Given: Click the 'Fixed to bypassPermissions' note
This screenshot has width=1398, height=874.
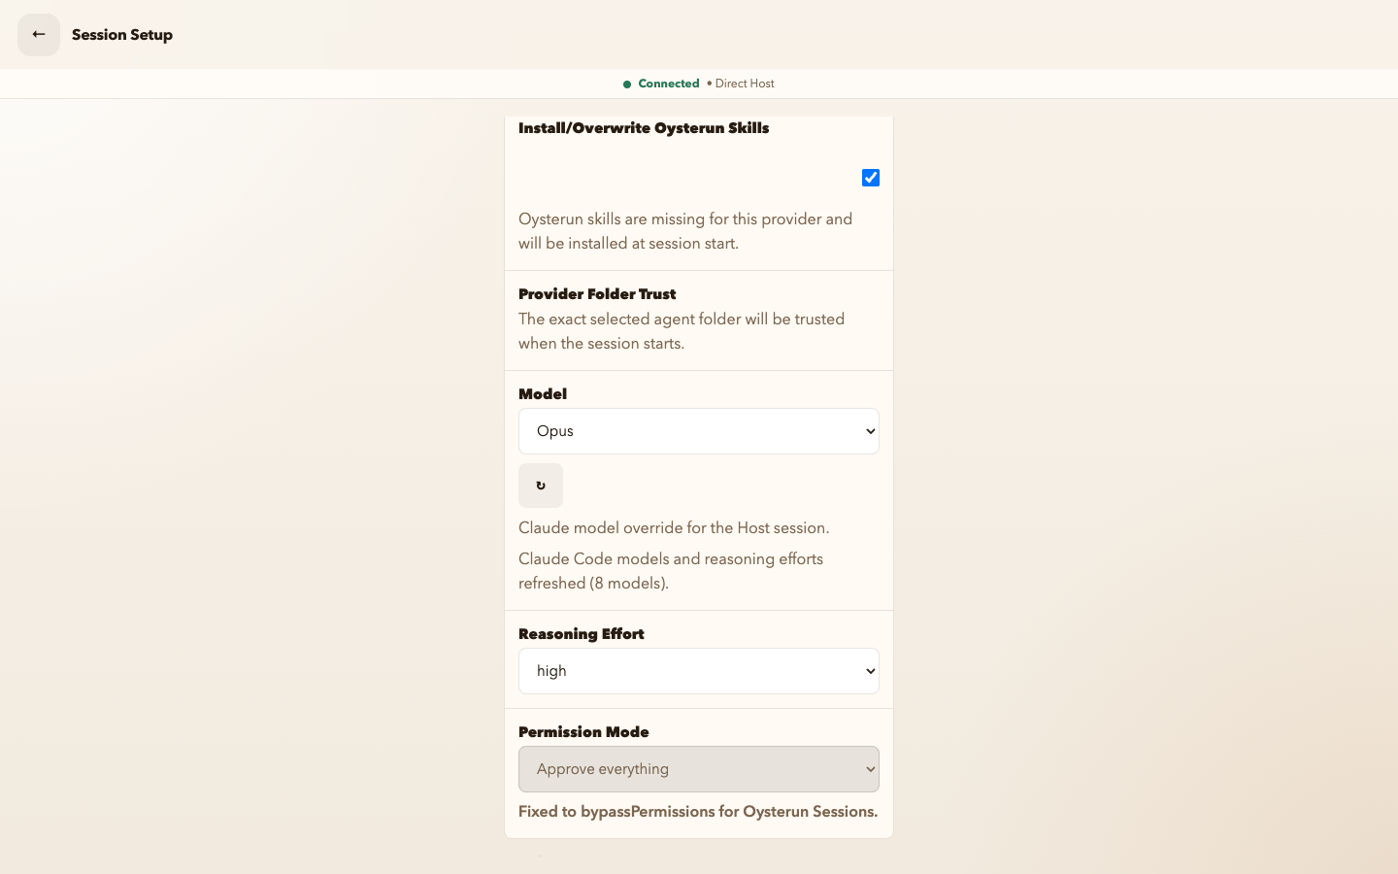Looking at the screenshot, I should [698, 812].
